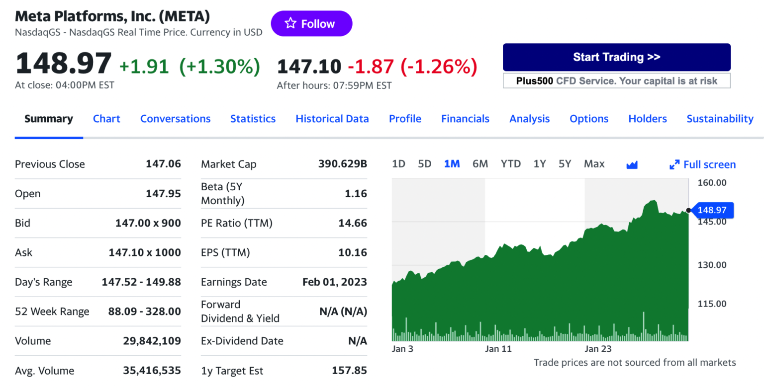Select the 1M chart range
This screenshot has height=392, width=764.
[452, 164]
